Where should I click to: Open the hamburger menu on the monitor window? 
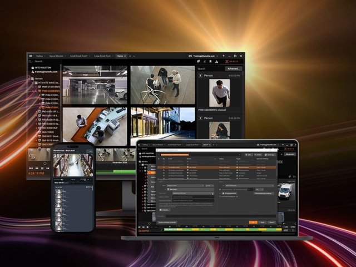click(31, 56)
